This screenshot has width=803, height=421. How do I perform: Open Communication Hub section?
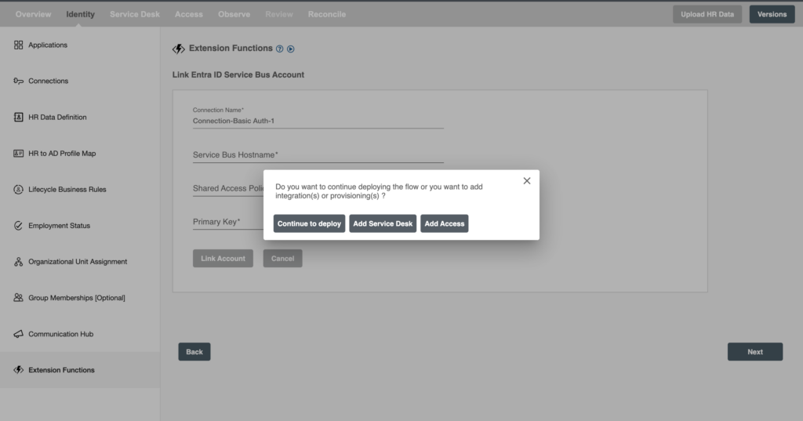80,334
